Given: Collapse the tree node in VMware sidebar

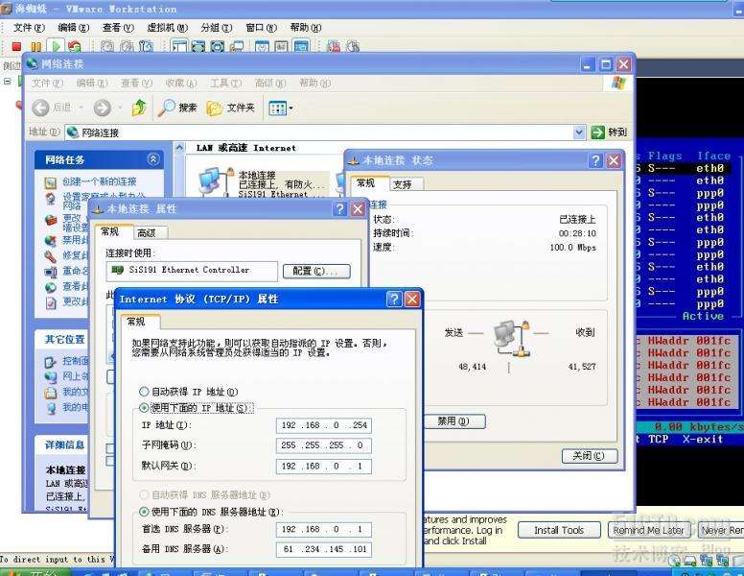Looking at the screenshot, I should point(7,82).
